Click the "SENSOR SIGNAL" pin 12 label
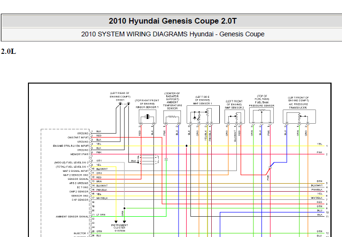The width and height of the screenshot is (342, 237). [x=78, y=179]
